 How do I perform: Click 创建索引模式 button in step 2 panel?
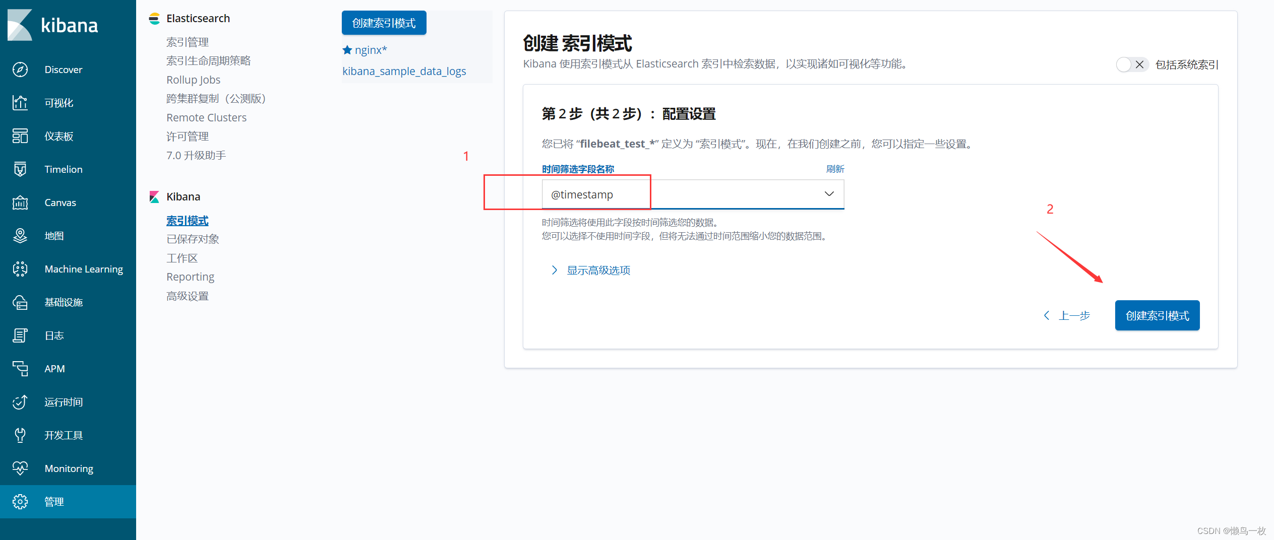tap(1157, 315)
